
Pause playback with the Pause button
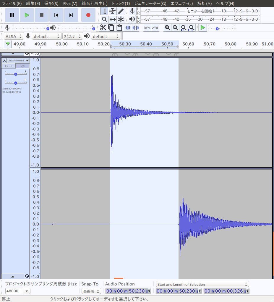point(12,15)
